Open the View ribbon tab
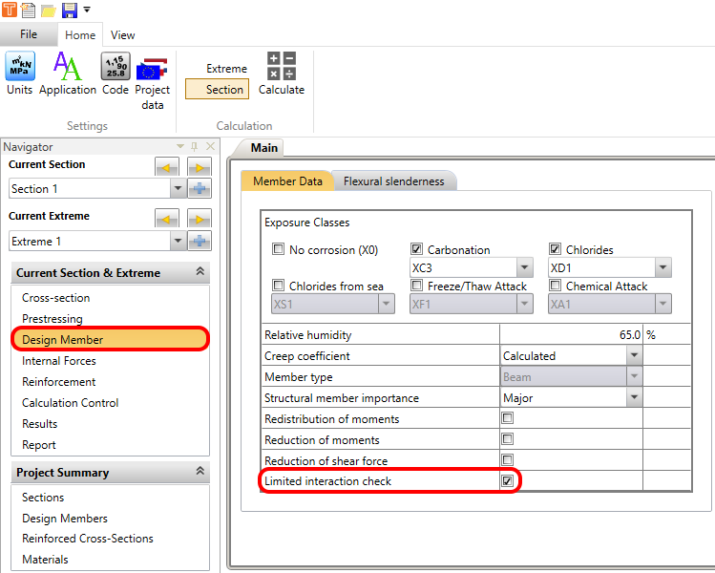Screen dimensions: 715x573 tap(122, 35)
